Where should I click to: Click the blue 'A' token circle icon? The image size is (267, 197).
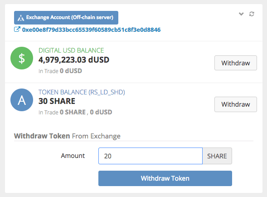click(22, 100)
